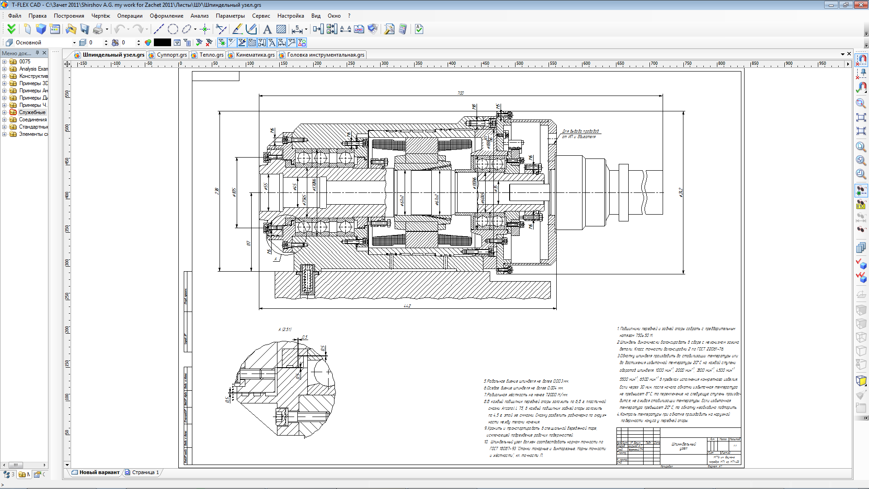Pin the Меню документов panel
This screenshot has width=869, height=489.
coord(38,53)
